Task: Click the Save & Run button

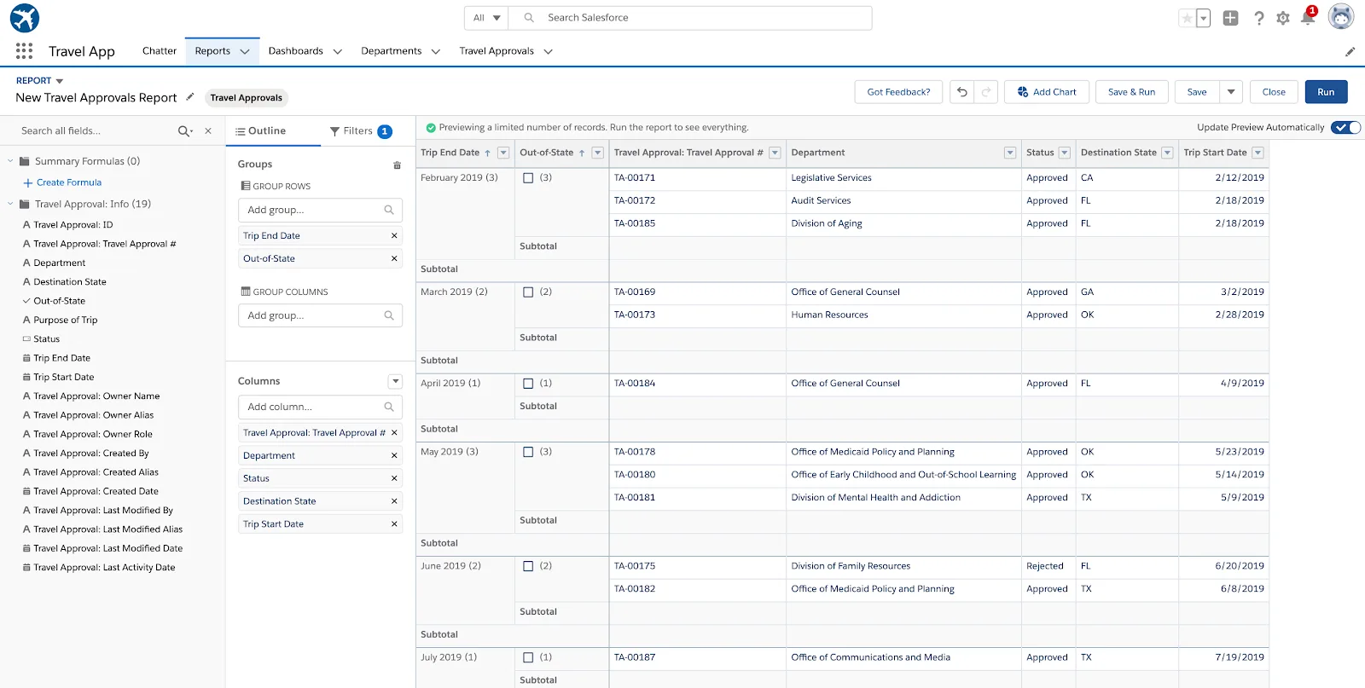Action: point(1131,92)
